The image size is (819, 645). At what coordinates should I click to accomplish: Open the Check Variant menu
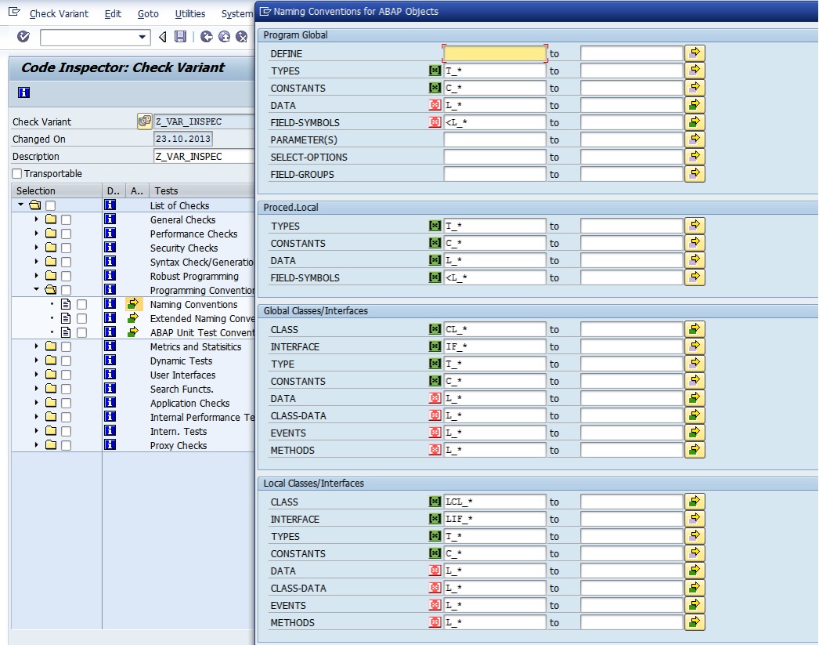[x=59, y=13]
